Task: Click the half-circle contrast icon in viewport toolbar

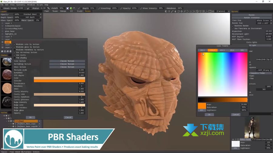Action: (x=166, y=11)
